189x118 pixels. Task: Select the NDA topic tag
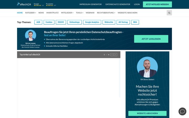click(135, 22)
